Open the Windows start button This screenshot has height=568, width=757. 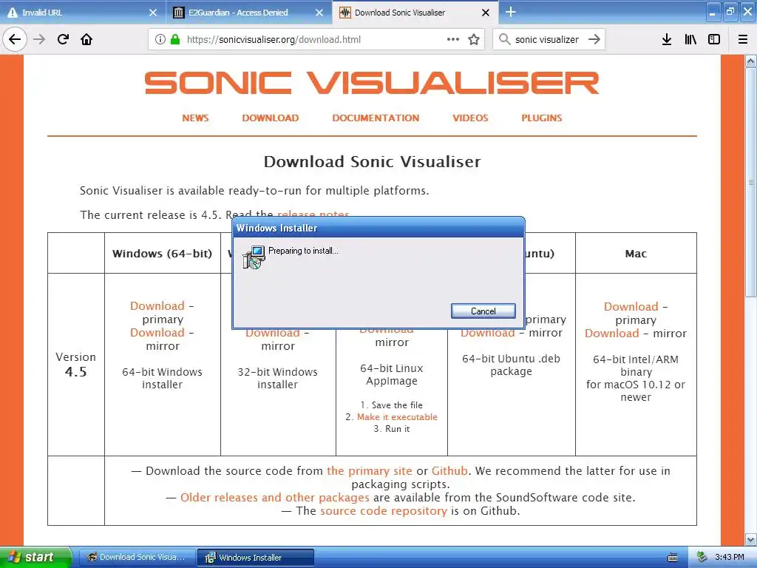tap(35, 557)
